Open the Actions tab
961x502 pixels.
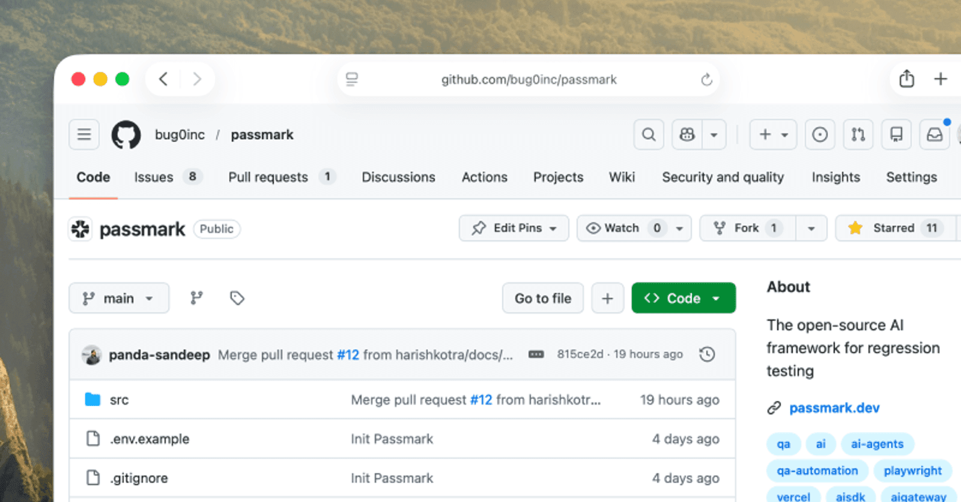coord(484,177)
